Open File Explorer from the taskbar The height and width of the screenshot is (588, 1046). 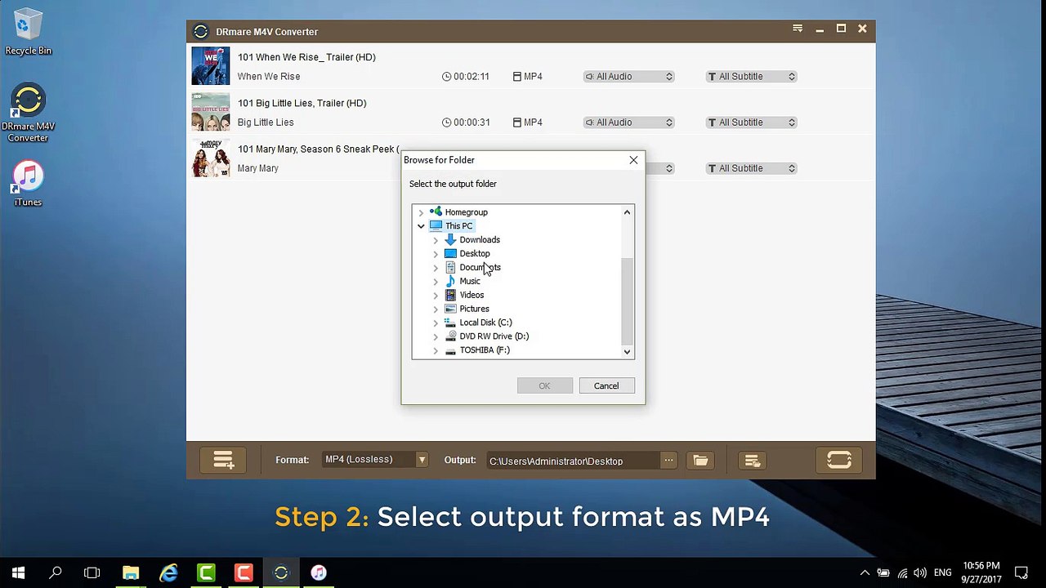pyautogui.click(x=131, y=572)
